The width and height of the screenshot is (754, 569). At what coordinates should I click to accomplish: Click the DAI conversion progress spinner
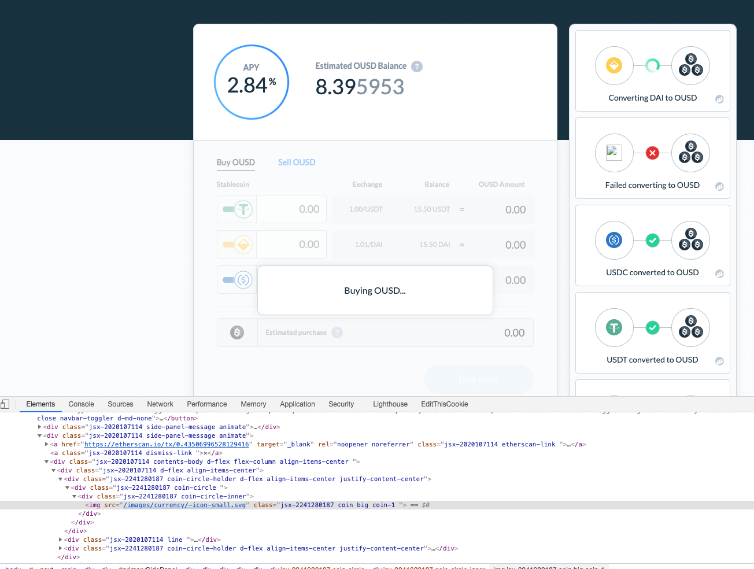click(652, 66)
